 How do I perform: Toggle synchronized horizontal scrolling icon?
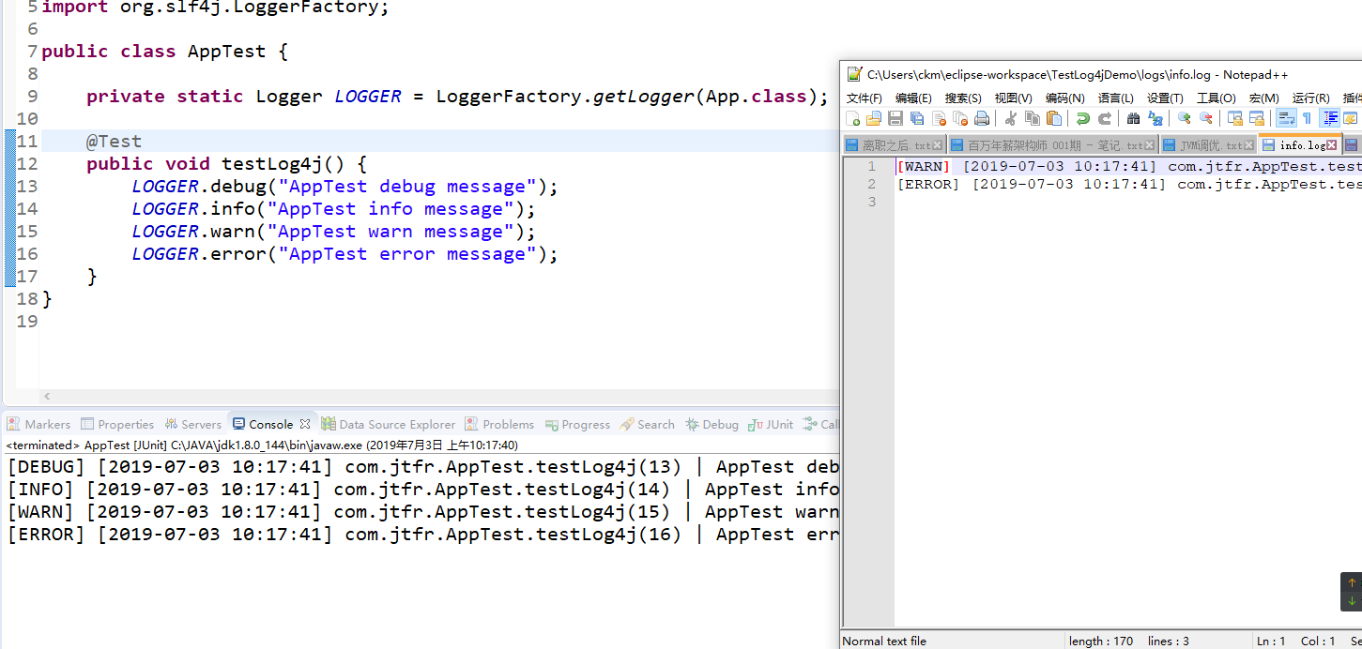[x=1257, y=118]
